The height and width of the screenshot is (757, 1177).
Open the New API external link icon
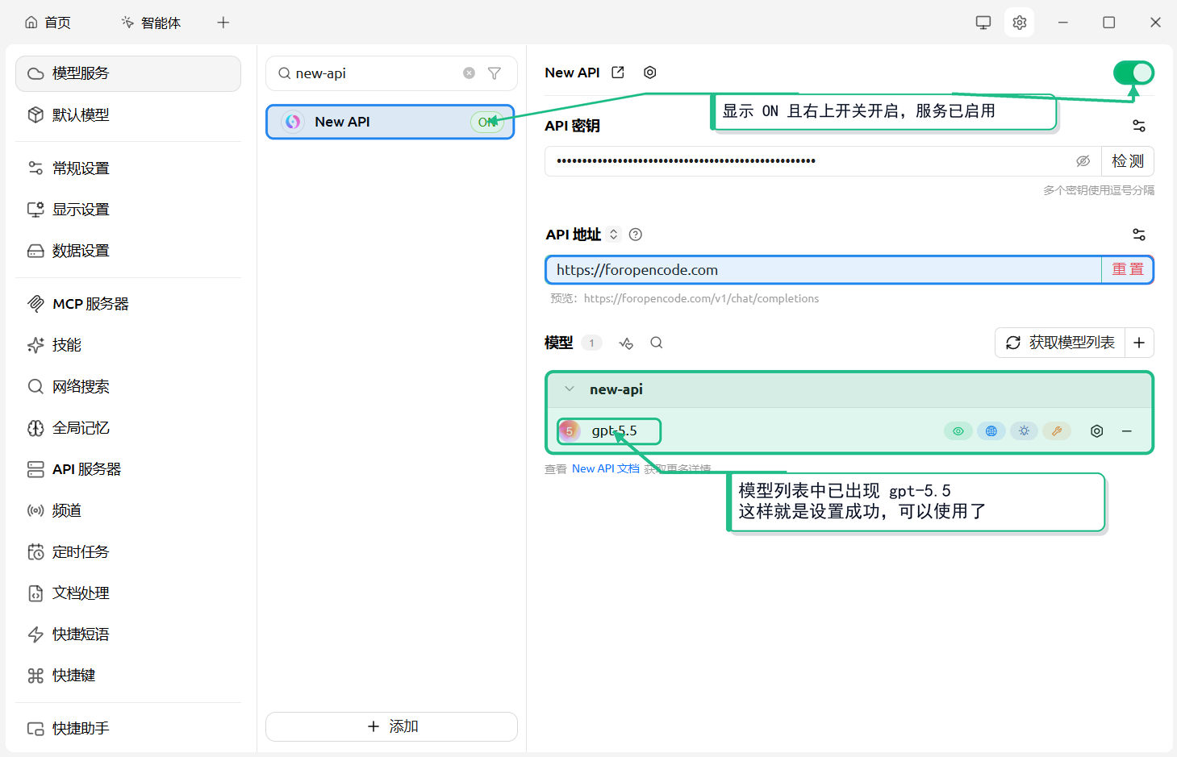618,73
